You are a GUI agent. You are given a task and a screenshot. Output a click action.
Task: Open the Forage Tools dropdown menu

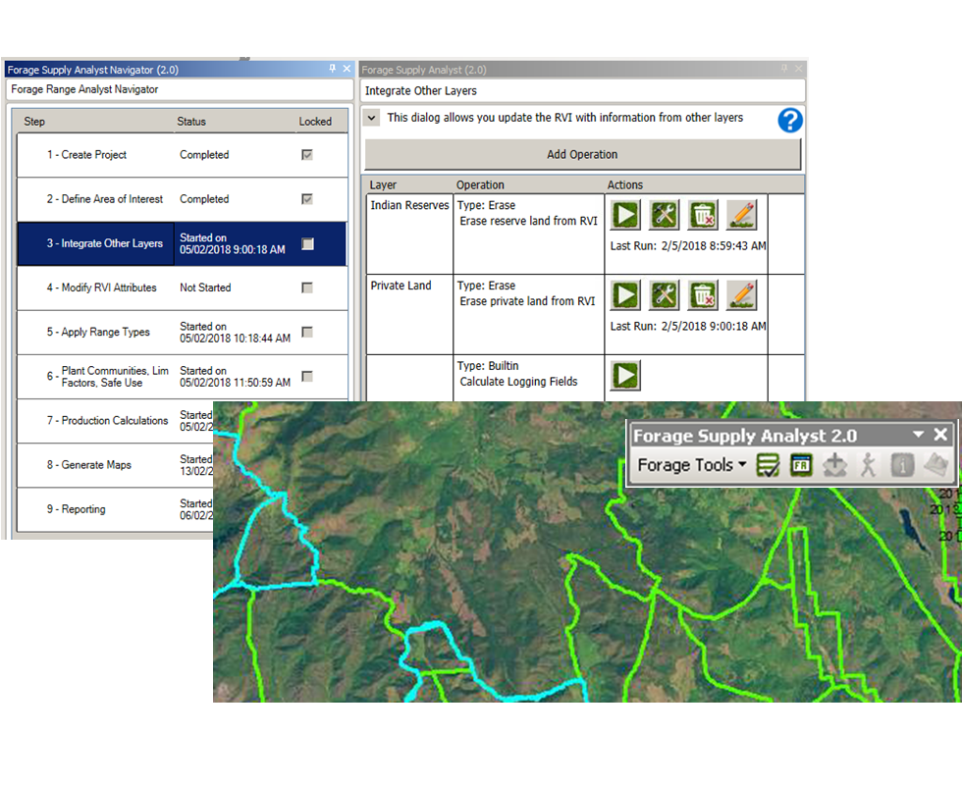point(692,465)
